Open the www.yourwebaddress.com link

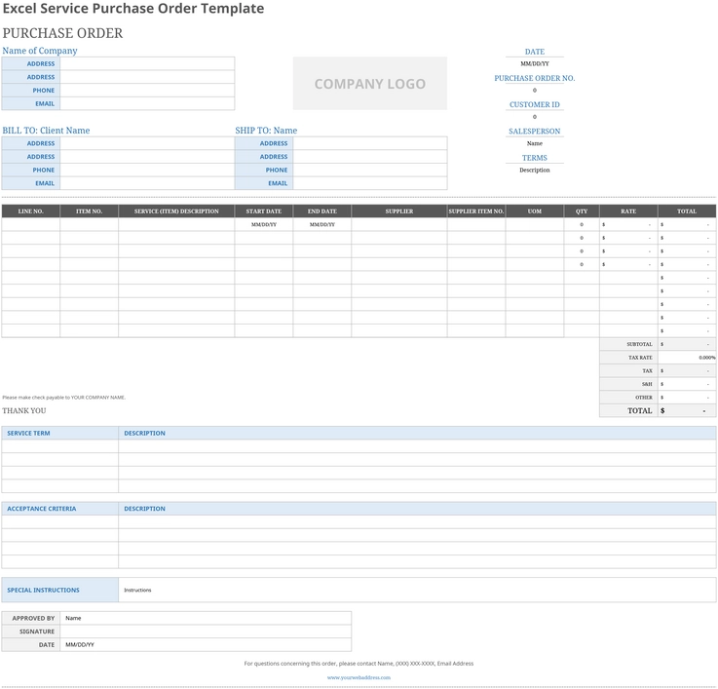click(x=359, y=677)
